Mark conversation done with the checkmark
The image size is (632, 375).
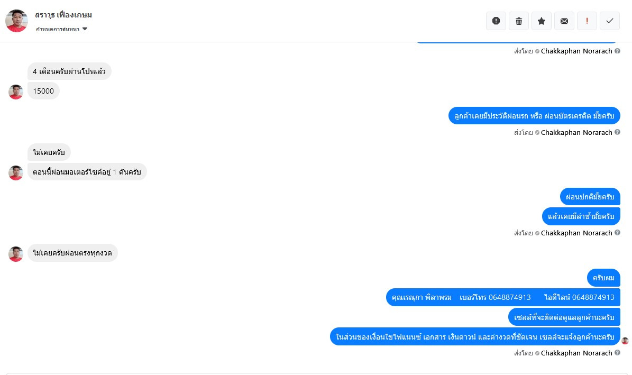[610, 21]
